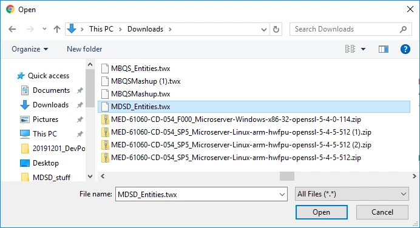The height and width of the screenshot is (228, 420).
Task: Click the sidebar scroll down arrow
Action: (90, 176)
